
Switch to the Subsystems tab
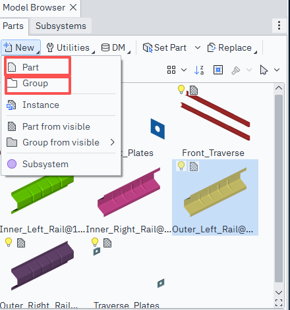click(x=61, y=26)
